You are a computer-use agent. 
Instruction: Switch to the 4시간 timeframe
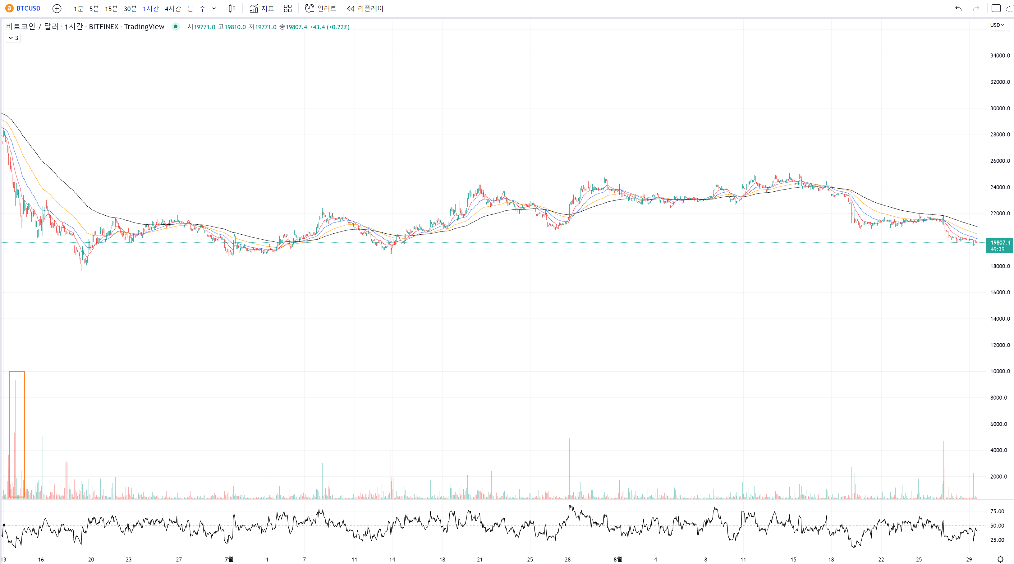click(172, 8)
